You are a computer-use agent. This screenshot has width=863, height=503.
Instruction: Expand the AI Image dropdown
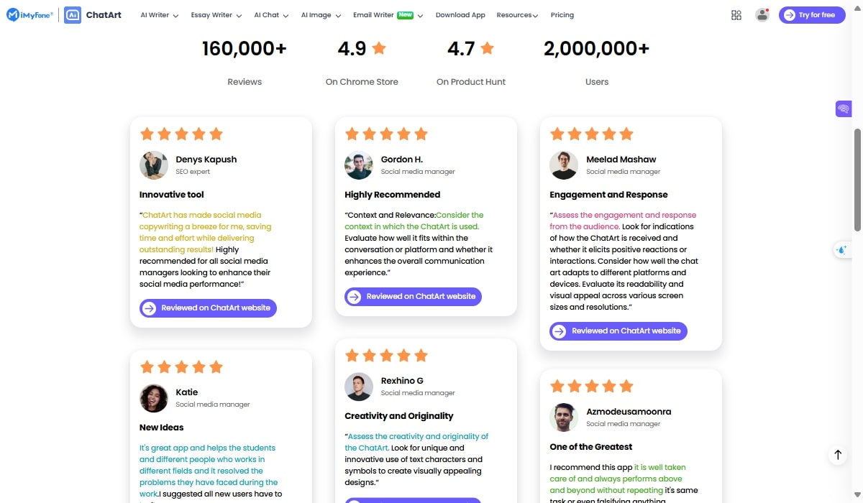[321, 15]
